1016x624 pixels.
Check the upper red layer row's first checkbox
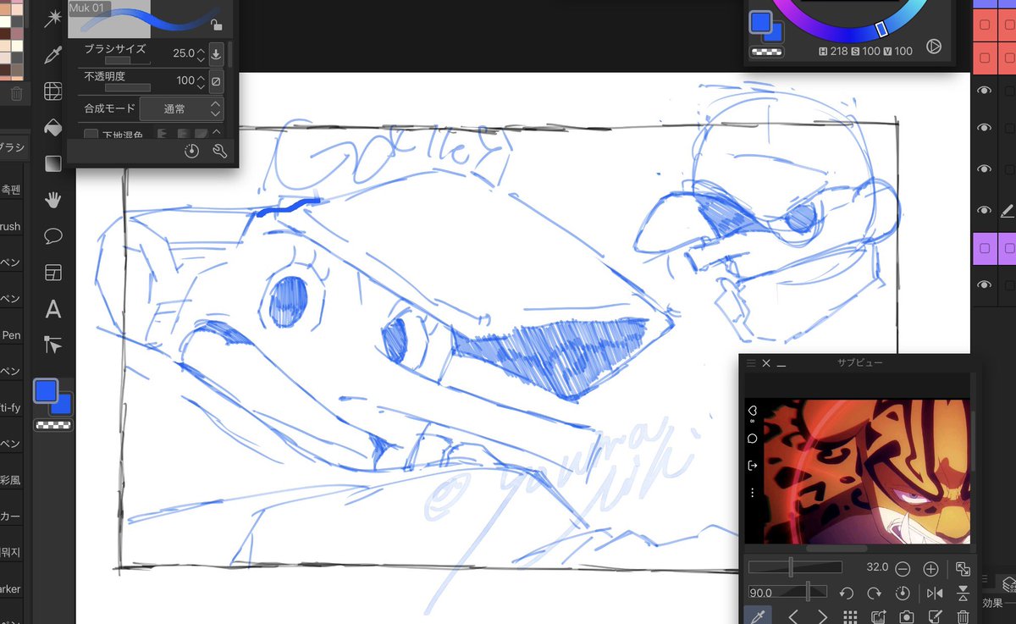tap(985, 25)
